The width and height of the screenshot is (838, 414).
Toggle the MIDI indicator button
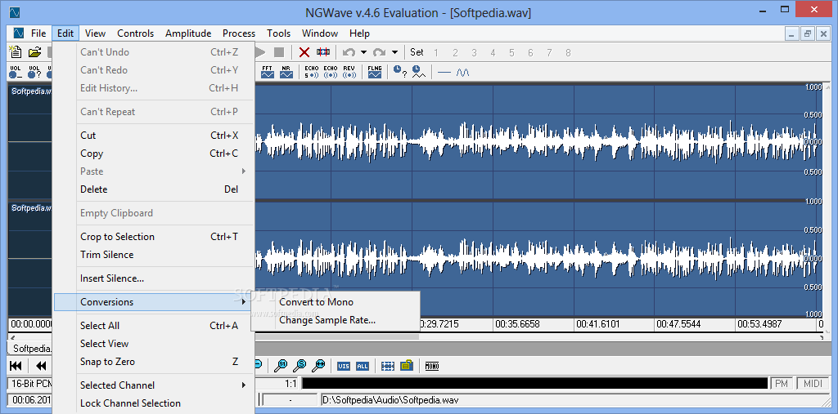[x=813, y=383]
